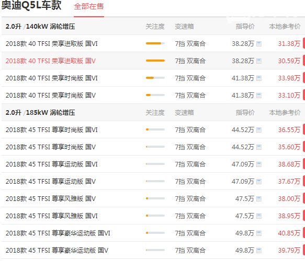The width and height of the screenshot is (305, 261).
Task: Click the 奥迪Q5L车款 heading
Action: pos(31,5)
